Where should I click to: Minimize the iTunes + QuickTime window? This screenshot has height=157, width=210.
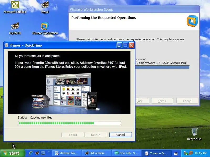click(x=119, y=45)
